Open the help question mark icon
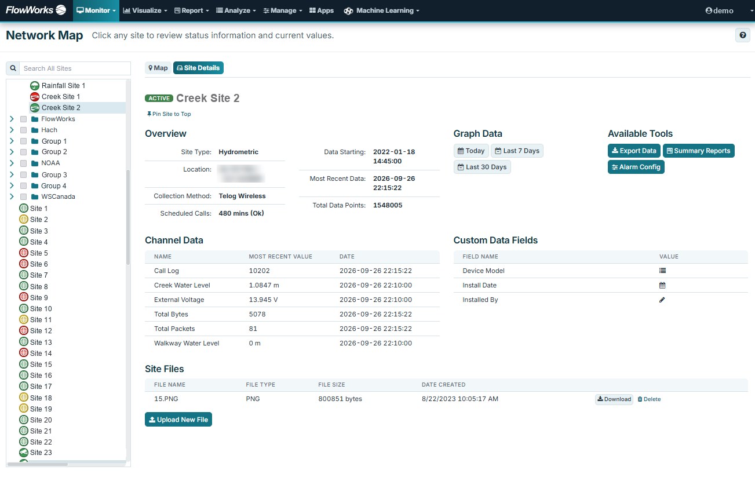 pos(742,35)
